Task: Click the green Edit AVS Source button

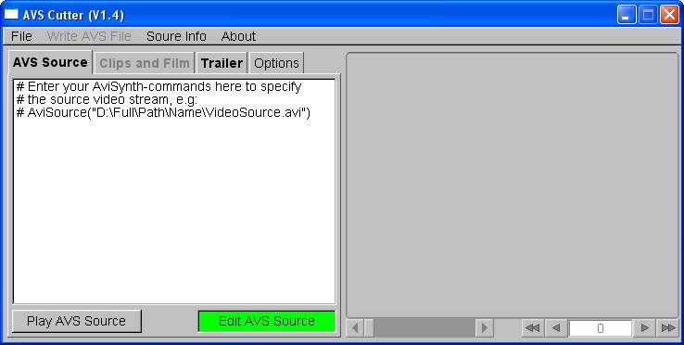Action: 267,321
